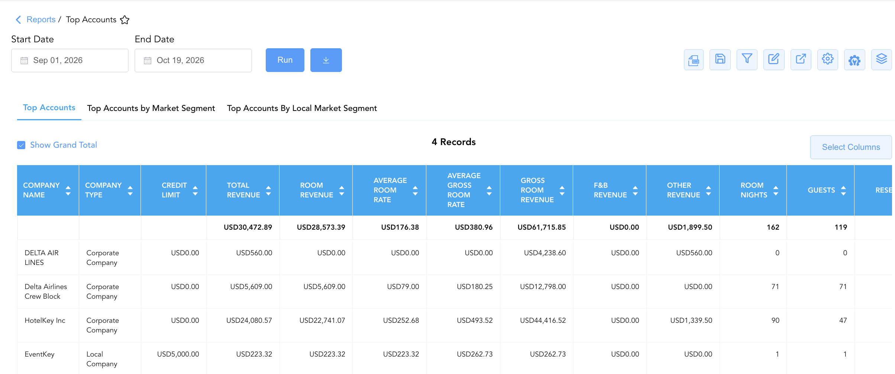Sort by Company Type column arrows
This screenshot has height=374, width=895.
[x=130, y=190]
